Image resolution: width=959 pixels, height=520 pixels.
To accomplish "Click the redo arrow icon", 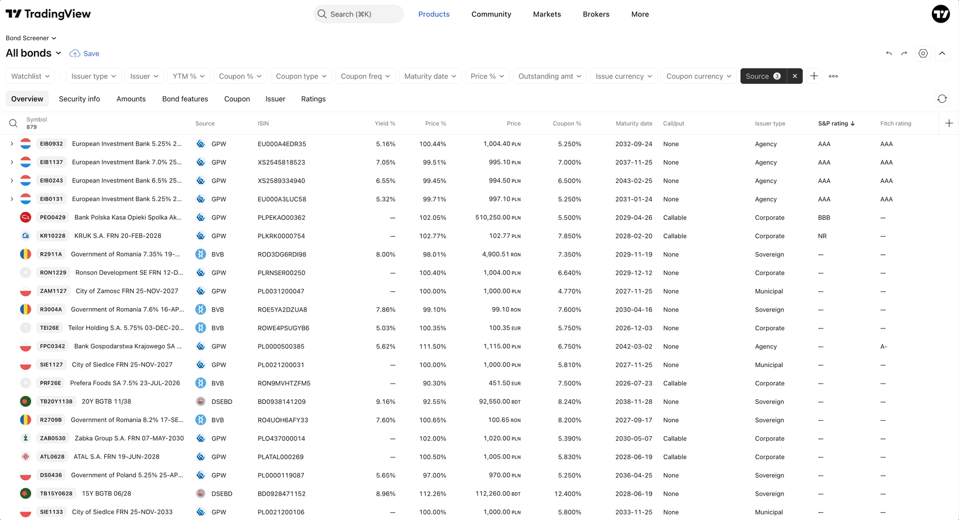I will 904,53.
